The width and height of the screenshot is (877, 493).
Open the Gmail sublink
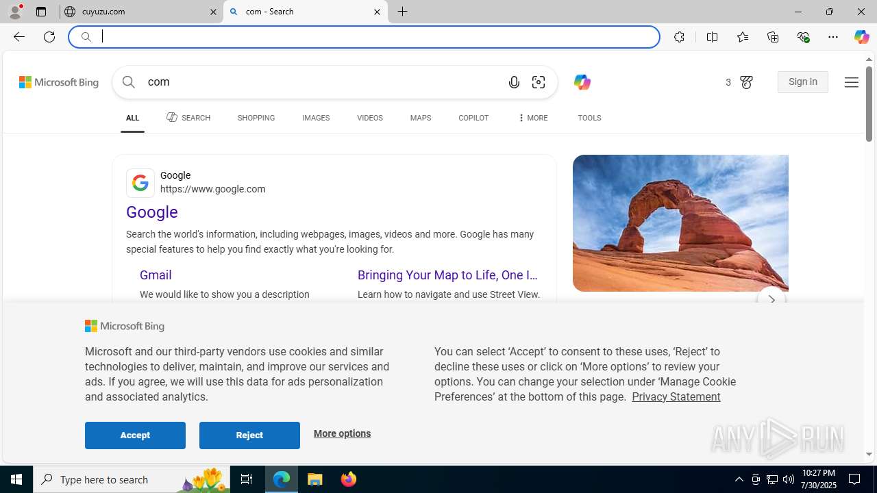(x=156, y=275)
